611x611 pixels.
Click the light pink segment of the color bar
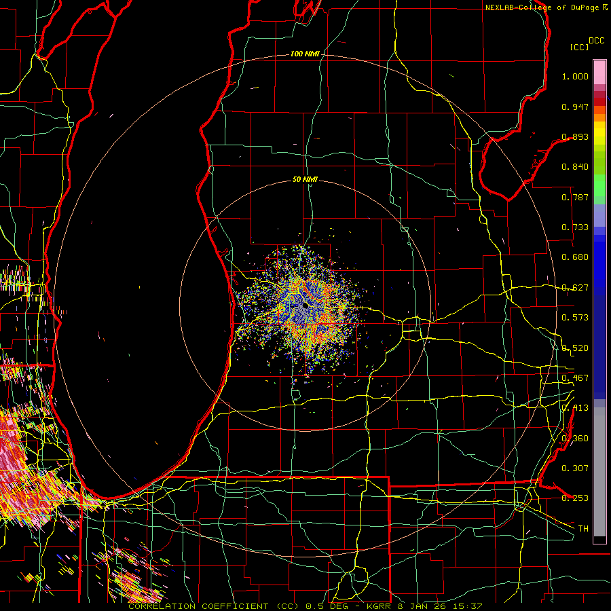tap(599, 72)
